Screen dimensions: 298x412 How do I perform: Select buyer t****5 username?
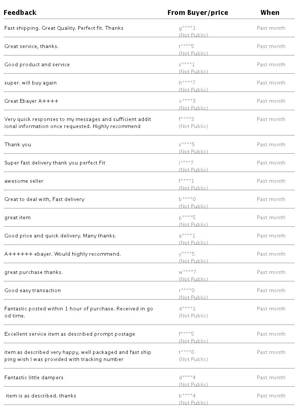(186, 47)
